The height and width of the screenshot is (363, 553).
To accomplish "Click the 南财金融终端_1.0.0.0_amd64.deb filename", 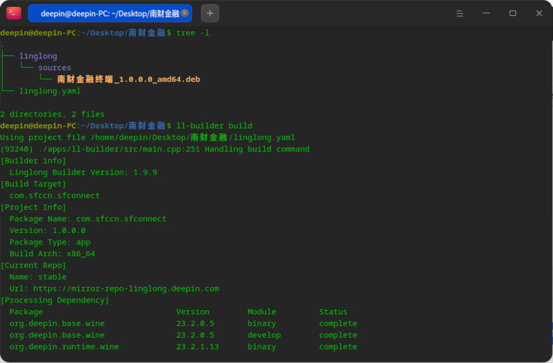I will click(129, 79).
